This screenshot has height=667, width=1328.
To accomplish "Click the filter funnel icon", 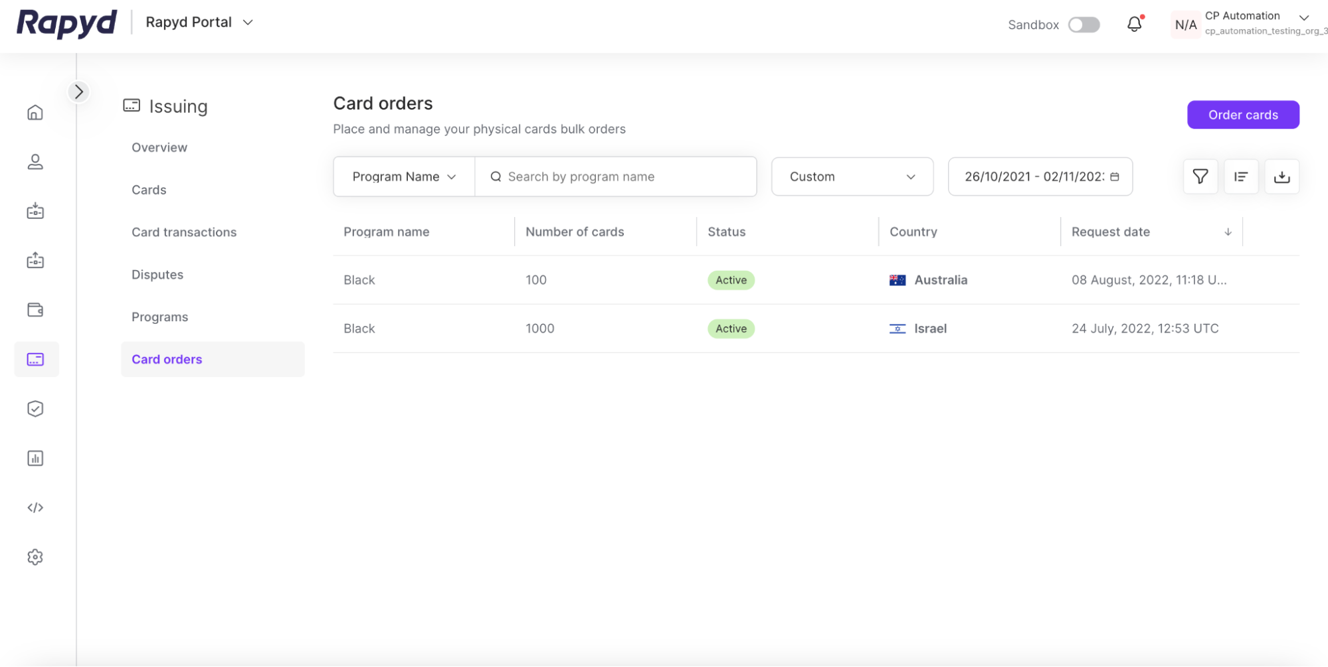I will (x=1200, y=177).
